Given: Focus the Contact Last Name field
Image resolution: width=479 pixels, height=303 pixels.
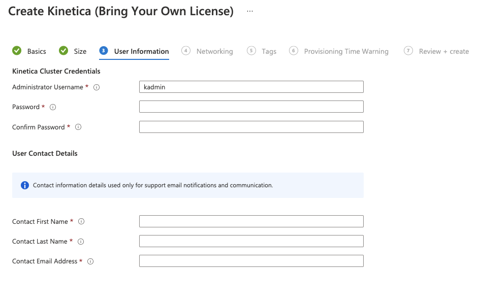Looking at the screenshot, I should [251, 242].
